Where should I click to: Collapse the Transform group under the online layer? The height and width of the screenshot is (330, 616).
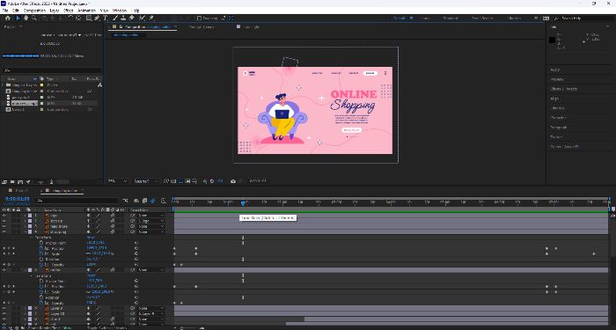pos(32,275)
